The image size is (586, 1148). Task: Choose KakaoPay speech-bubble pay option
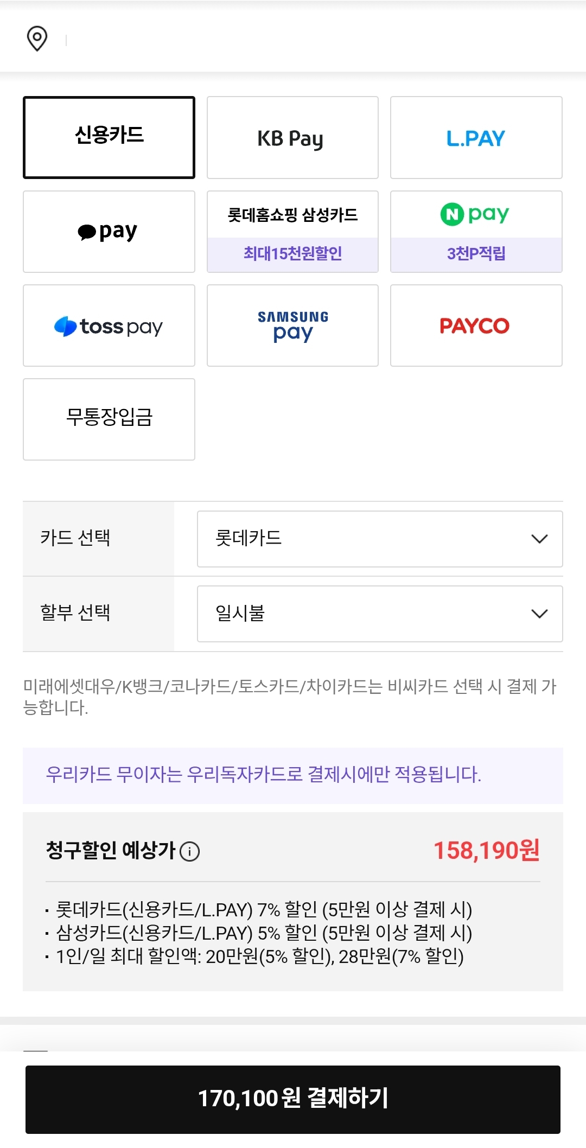(109, 232)
